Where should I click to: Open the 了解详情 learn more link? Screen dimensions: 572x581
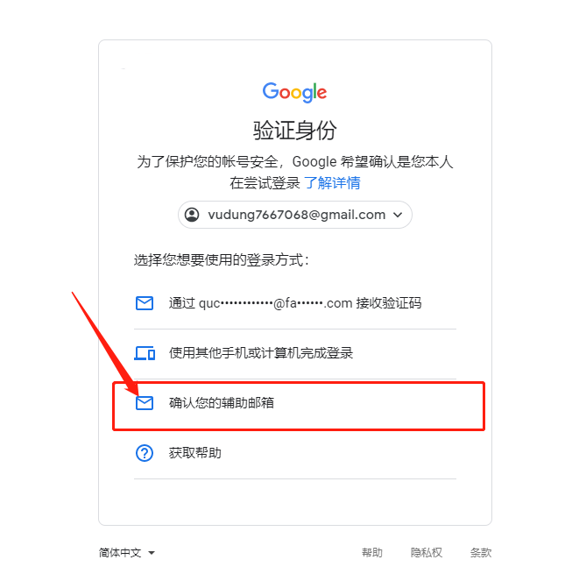332,182
